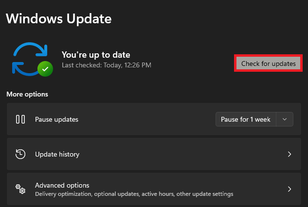Open Update history via its chevron

point(290,154)
